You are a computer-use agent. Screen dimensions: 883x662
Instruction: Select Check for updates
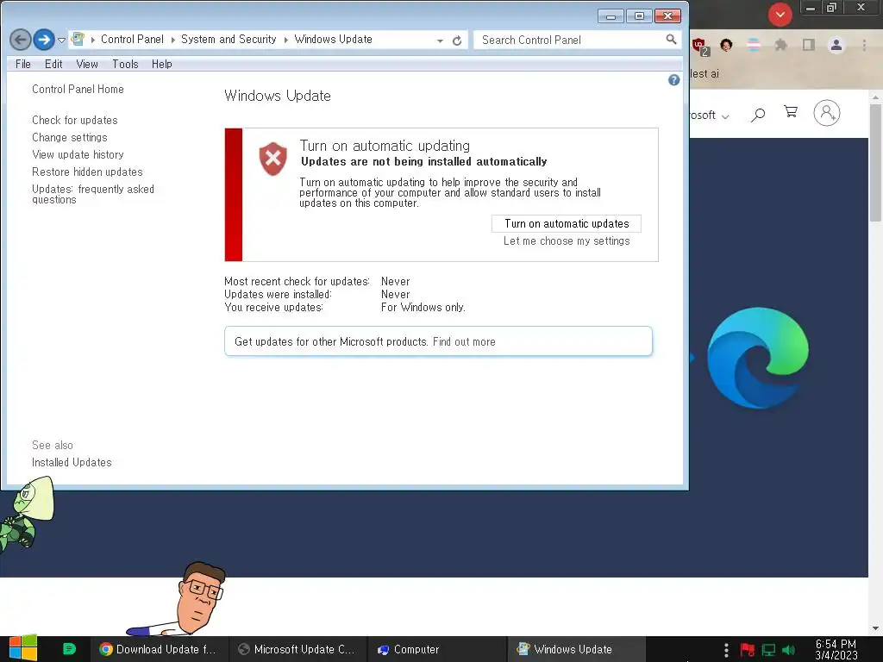[75, 120]
